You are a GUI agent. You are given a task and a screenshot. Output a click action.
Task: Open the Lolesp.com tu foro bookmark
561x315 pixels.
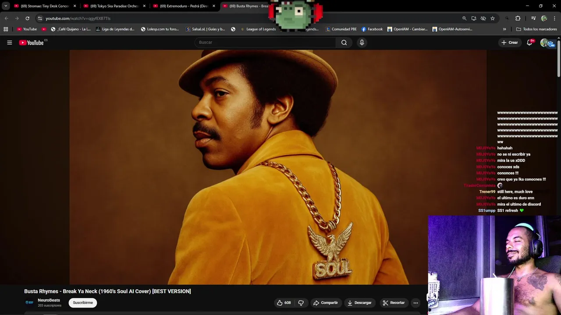click(160, 29)
